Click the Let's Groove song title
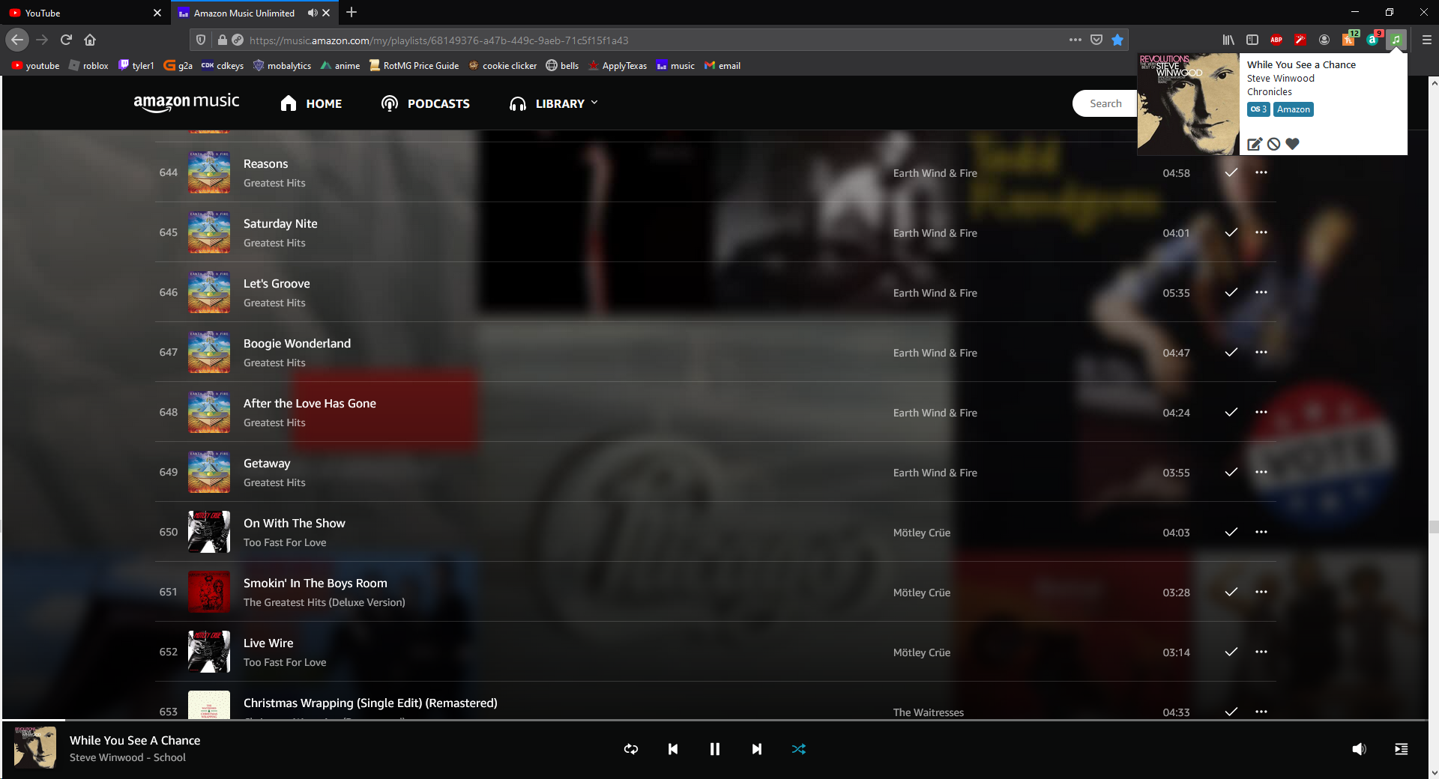This screenshot has width=1439, height=779. point(277,283)
